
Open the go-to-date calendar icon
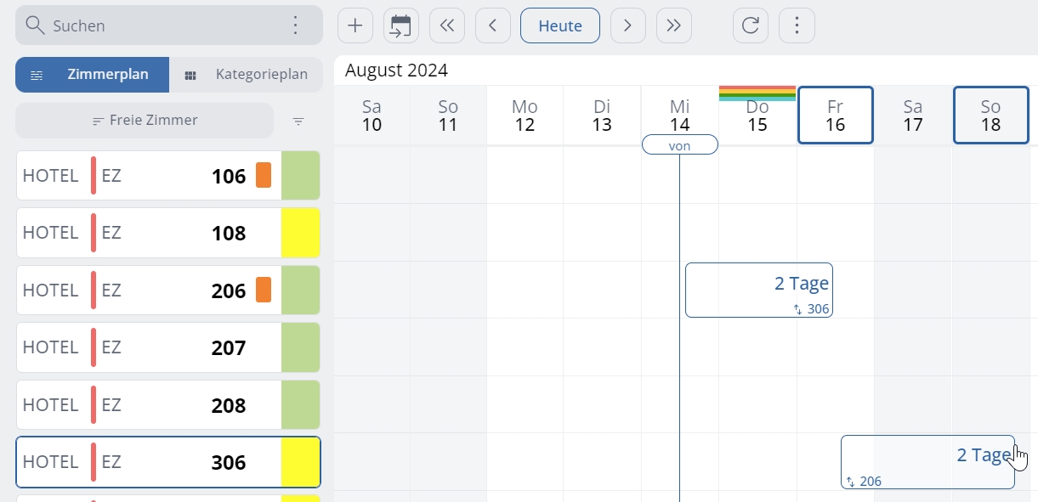[x=401, y=25]
